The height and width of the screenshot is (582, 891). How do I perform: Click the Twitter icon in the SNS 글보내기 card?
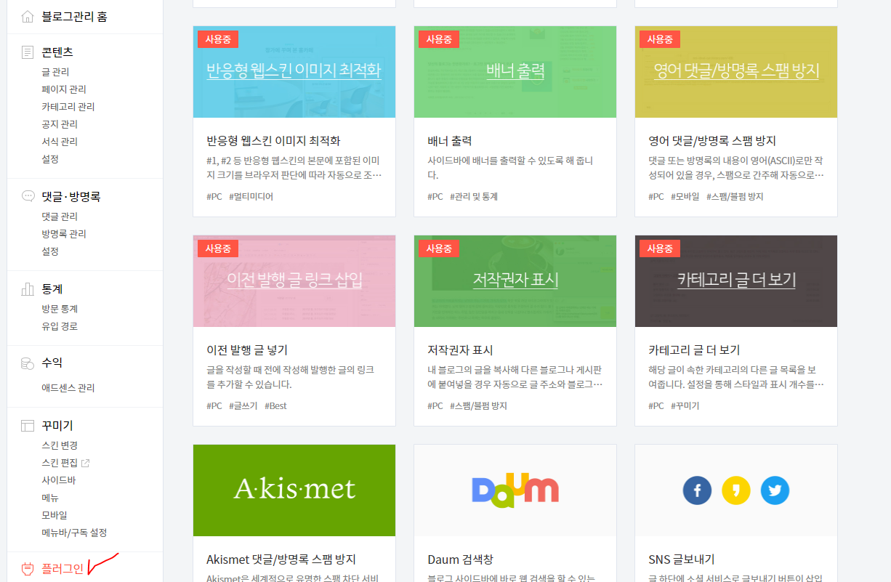[x=775, y=490]
